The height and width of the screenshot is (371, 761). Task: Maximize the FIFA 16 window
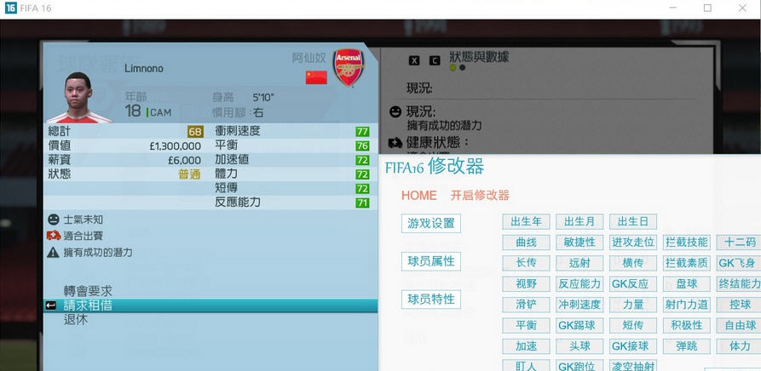click(707, 8)
